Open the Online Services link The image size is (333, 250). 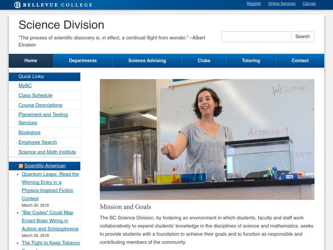click(x=282, y=4)
